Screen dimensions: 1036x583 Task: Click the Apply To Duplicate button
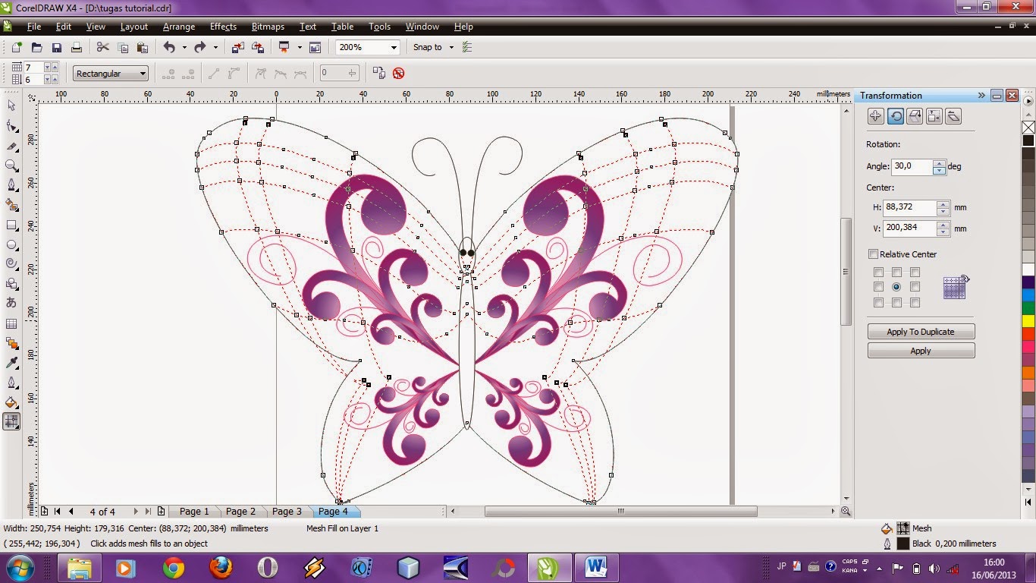pos(920,331)
